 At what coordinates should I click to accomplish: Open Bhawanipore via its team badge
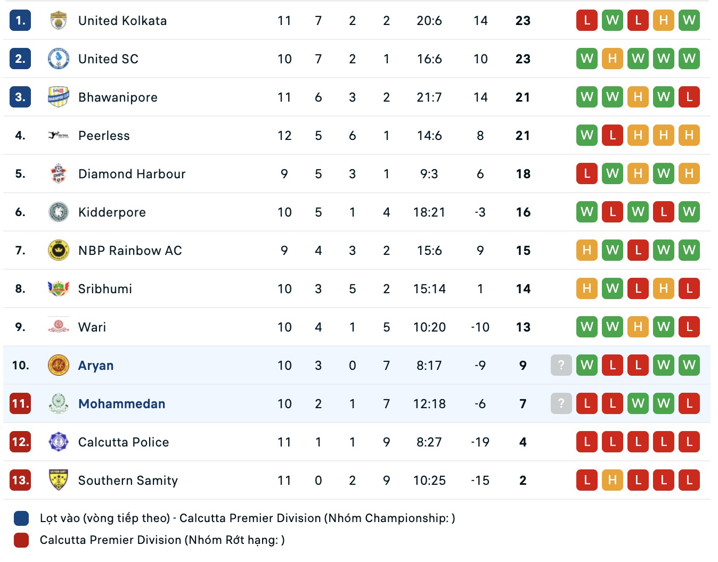(58, 97)
